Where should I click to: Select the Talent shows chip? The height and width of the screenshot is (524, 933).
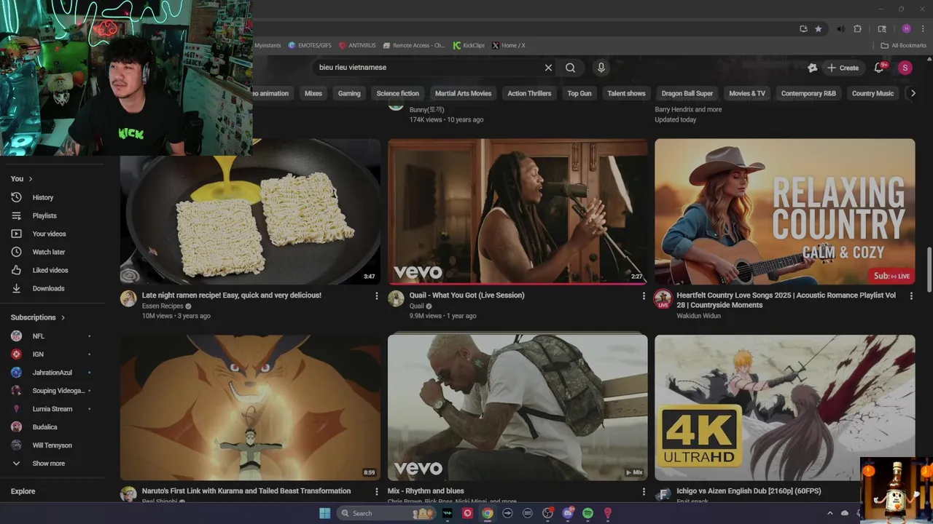click(x=626, y=93)
